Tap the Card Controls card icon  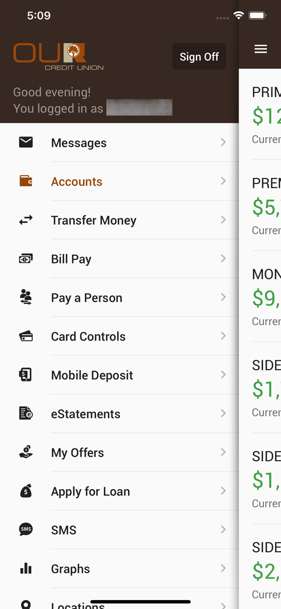(x=26, y=336)
